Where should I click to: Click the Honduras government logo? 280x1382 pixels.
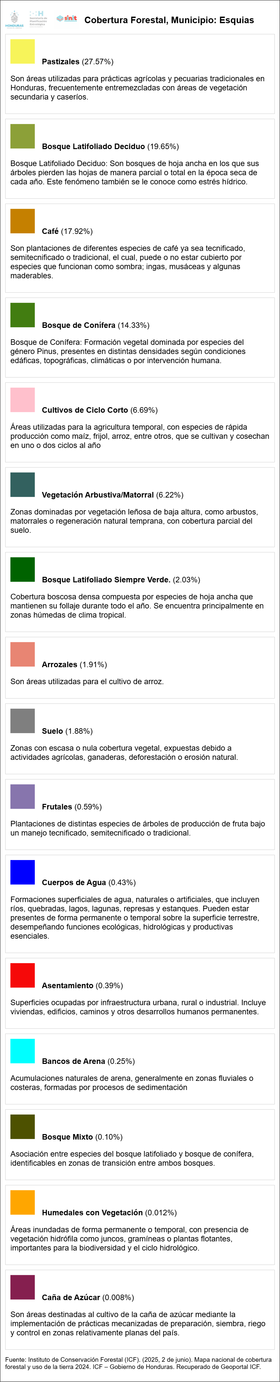tap(14, 19)
